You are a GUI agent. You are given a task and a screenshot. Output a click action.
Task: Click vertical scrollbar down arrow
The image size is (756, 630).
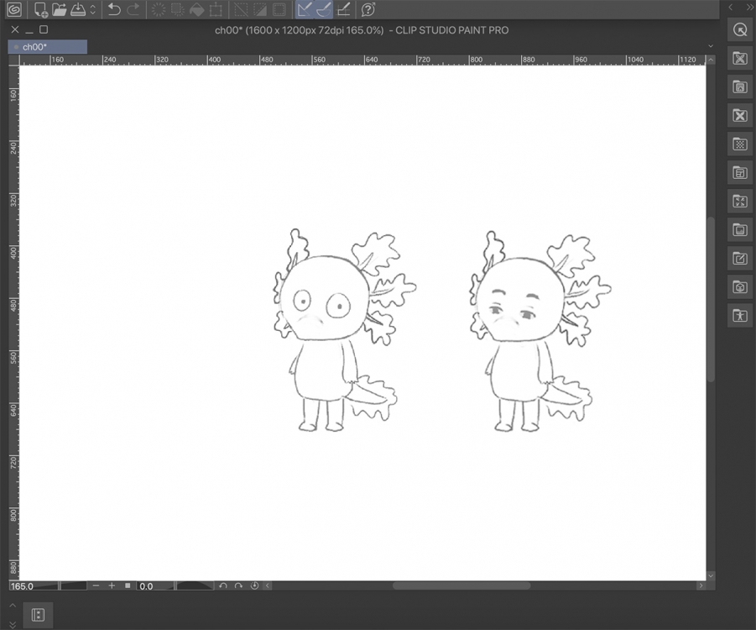pyautogui.click(x=710, y=575)
